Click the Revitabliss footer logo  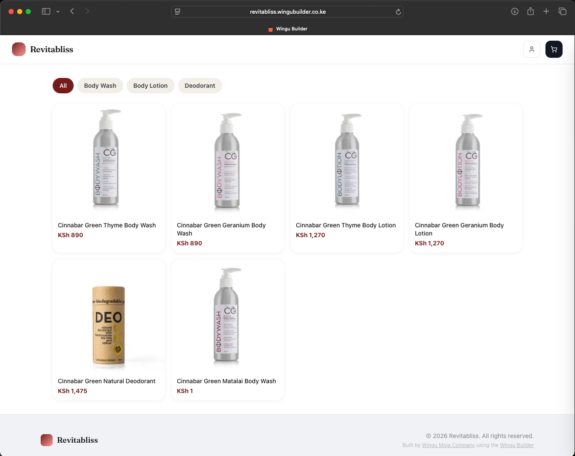point(69,440)
